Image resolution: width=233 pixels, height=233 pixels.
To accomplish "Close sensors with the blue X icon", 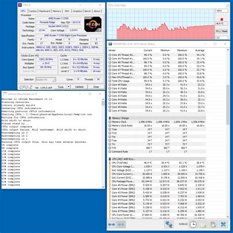I will point(223,225).
